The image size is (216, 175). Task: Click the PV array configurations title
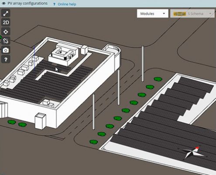pyautogui.click(x=27, y=3)
